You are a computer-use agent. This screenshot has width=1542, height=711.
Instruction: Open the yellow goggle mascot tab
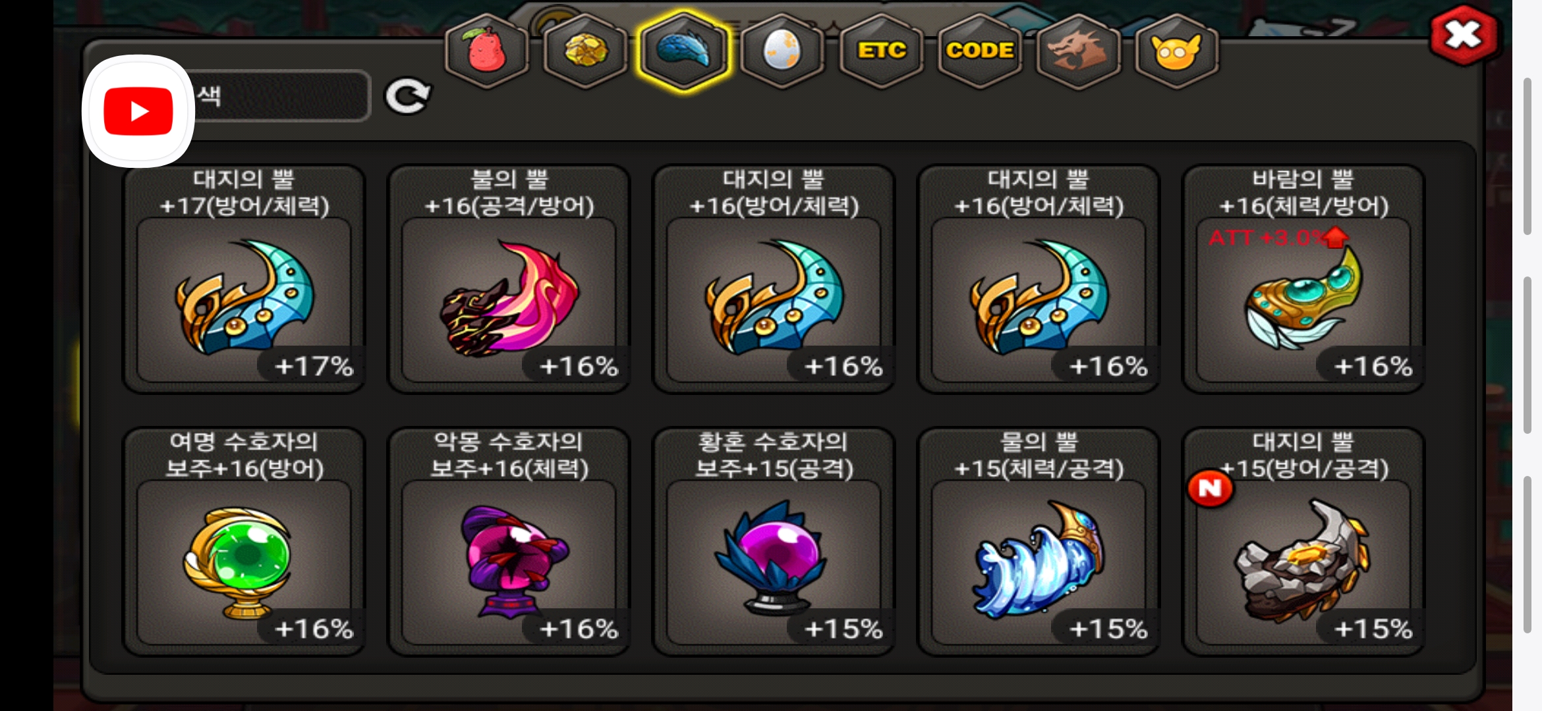[1176, 51]
